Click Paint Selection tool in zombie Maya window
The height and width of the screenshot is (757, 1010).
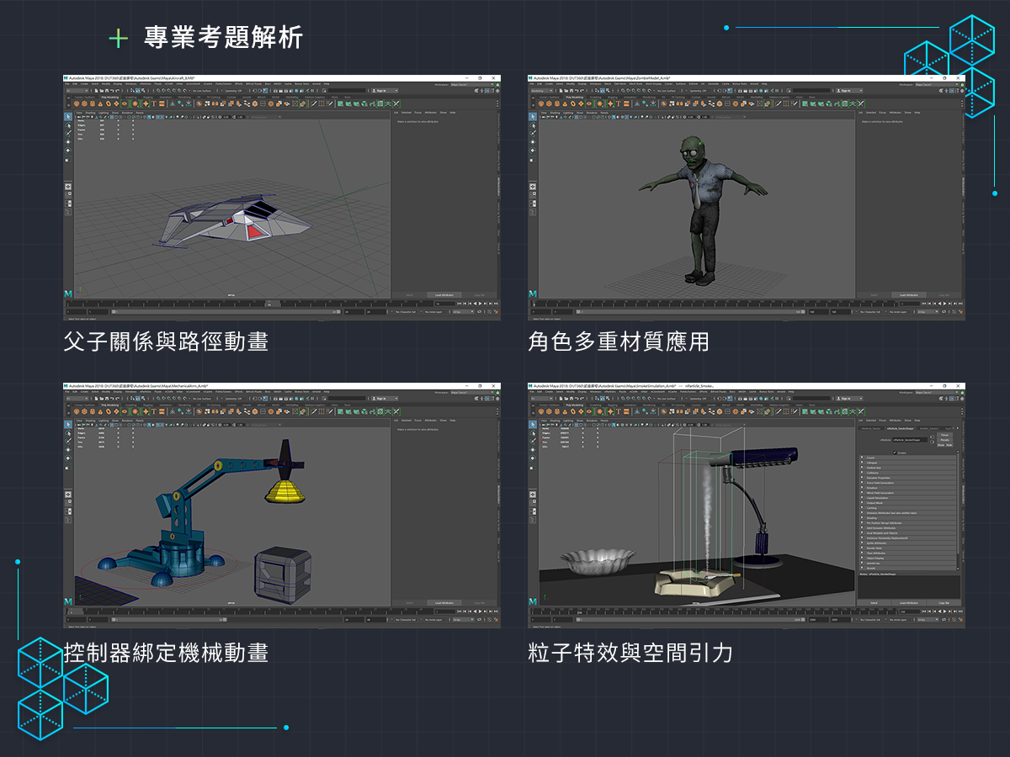(x=533, y=133)
